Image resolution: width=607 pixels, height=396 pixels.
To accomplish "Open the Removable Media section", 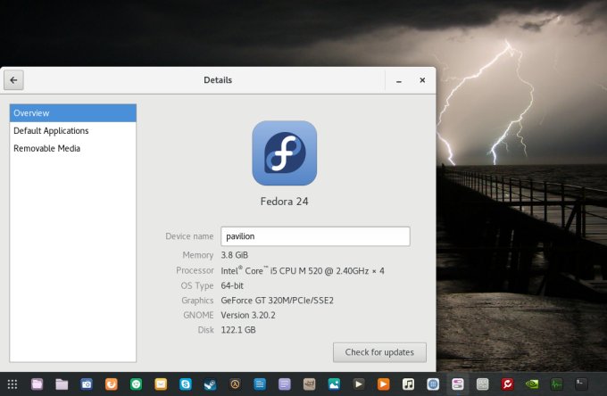I will 73,148.
